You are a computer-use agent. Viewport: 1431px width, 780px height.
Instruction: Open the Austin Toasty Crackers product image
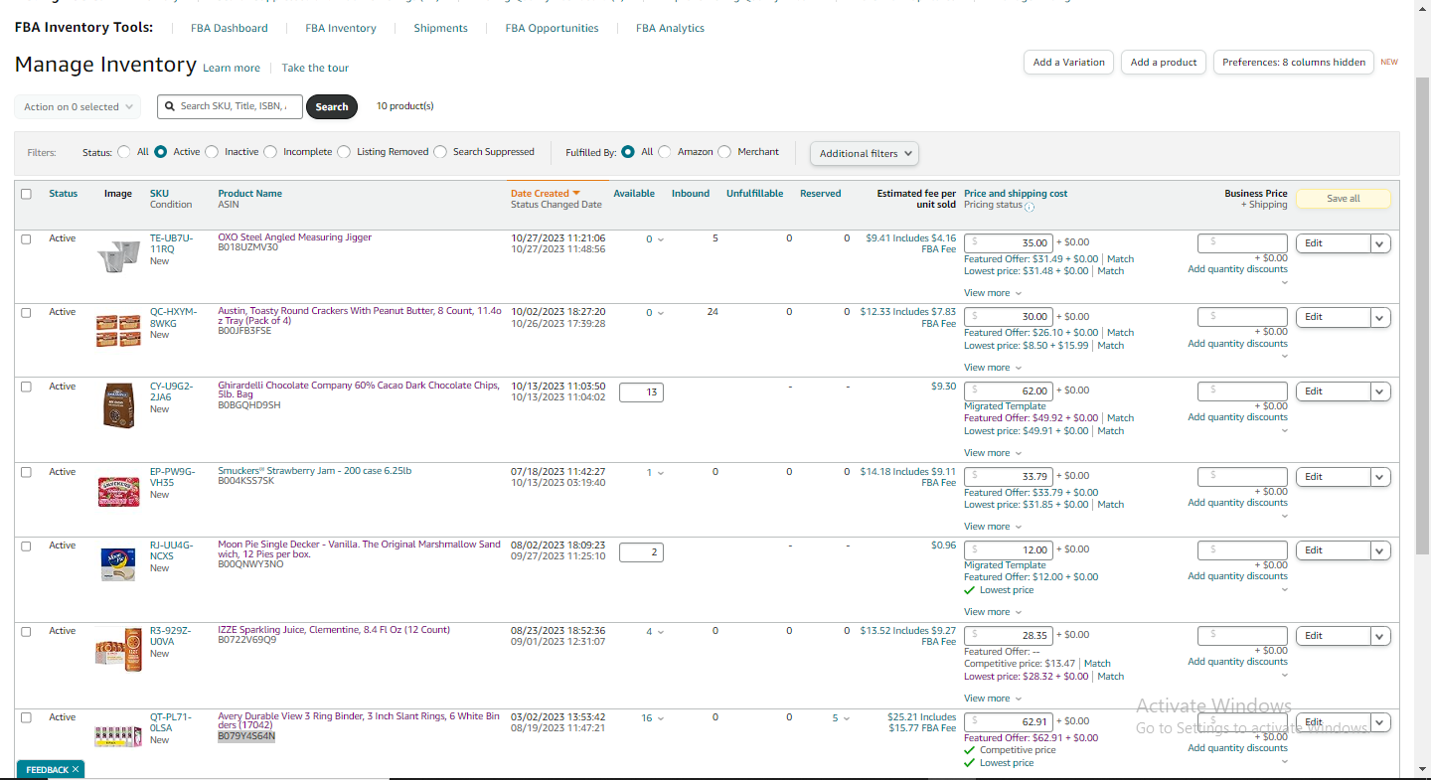pyautogui.click(x=118, y=331)
